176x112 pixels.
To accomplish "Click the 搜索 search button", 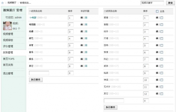I will (x=170, y=3).
